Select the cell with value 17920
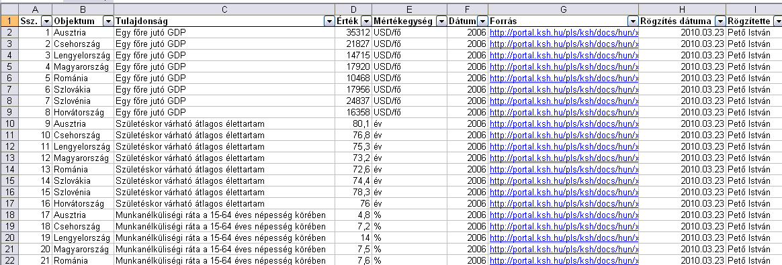 353,66
